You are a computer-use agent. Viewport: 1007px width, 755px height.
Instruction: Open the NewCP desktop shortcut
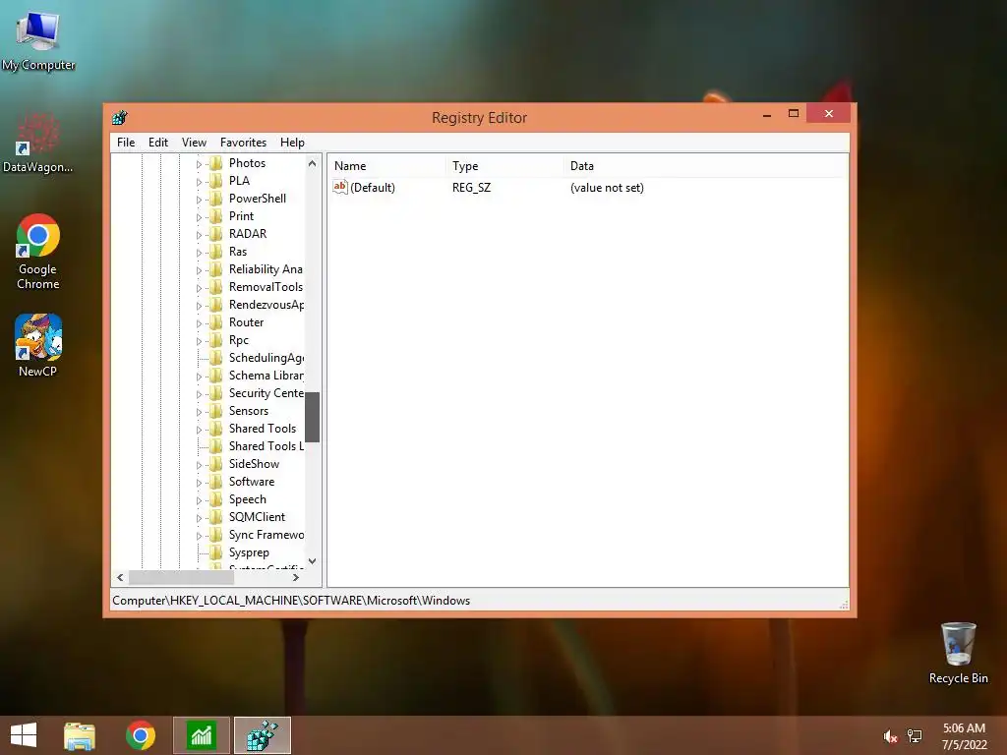pyautogui.click(x=38, y=345)
